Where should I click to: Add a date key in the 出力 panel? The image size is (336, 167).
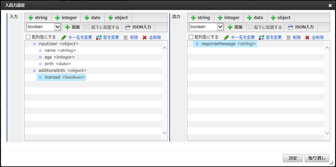click(x=255, y=18)
